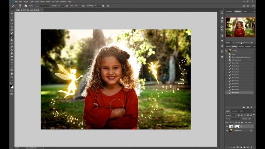265x149 pixels.
Task: Click the foreground color swatch
Action: click(x=11, y=86)
